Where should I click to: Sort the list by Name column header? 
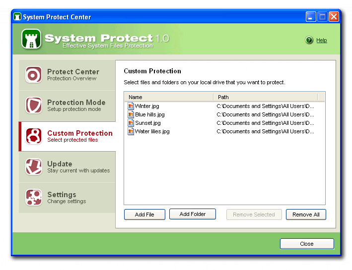pyautogui.click(x=169, y=97)
